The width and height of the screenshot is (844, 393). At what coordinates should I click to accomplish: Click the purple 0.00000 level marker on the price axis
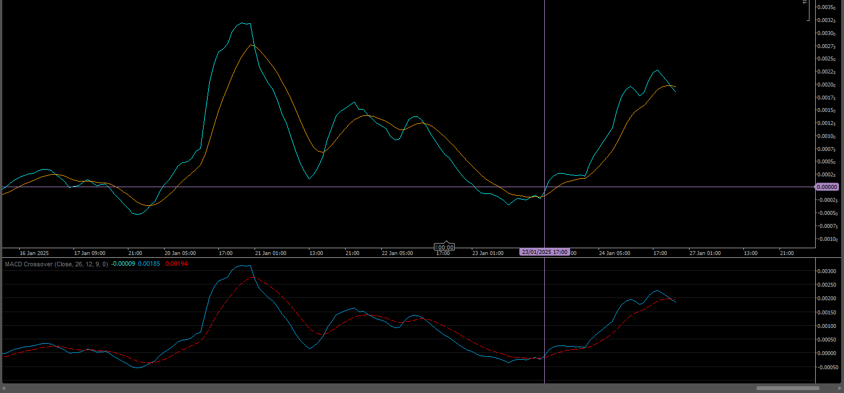pyautogui.click(x=827, y=187)
